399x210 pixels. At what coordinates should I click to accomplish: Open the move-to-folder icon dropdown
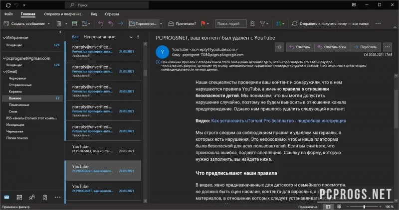pos(86,23)
